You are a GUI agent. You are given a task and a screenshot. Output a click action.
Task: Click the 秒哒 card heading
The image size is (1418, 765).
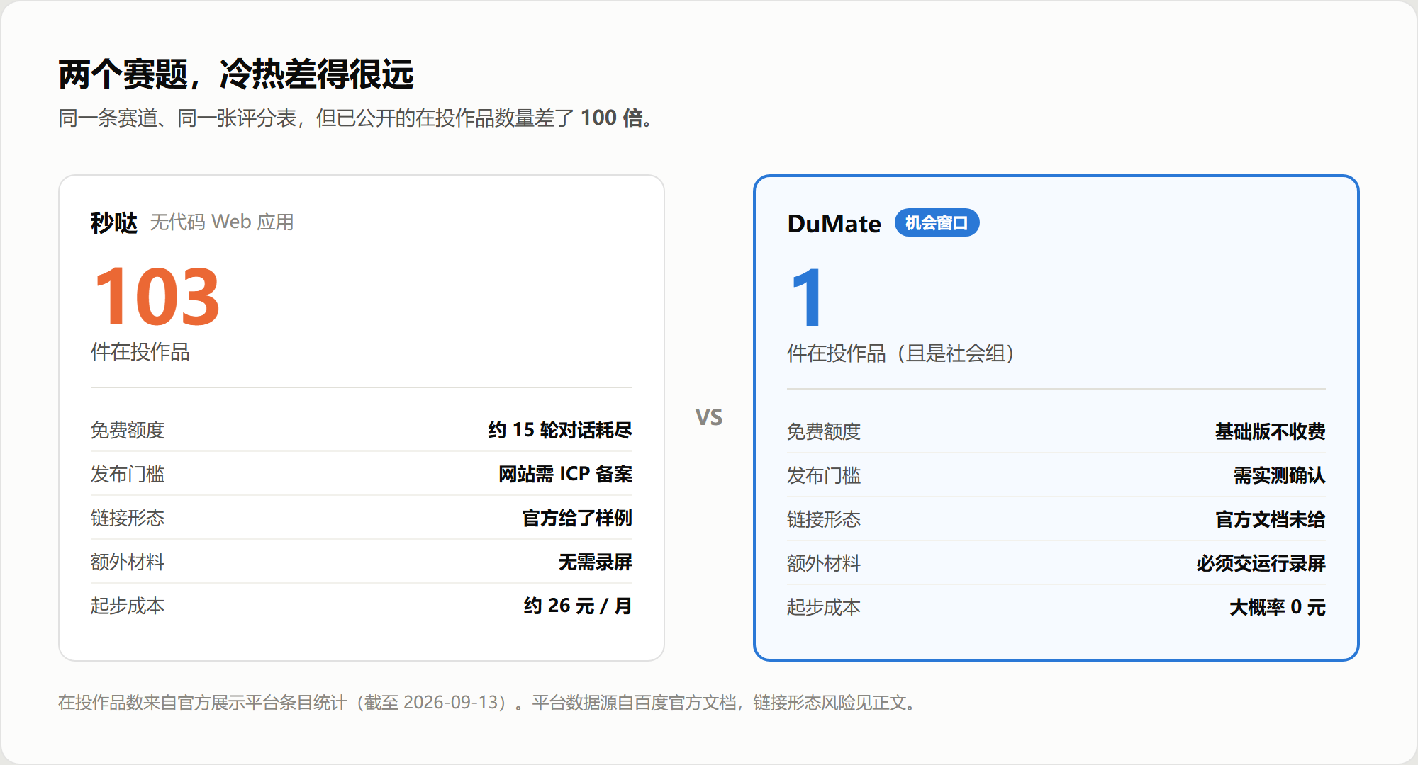114,222
